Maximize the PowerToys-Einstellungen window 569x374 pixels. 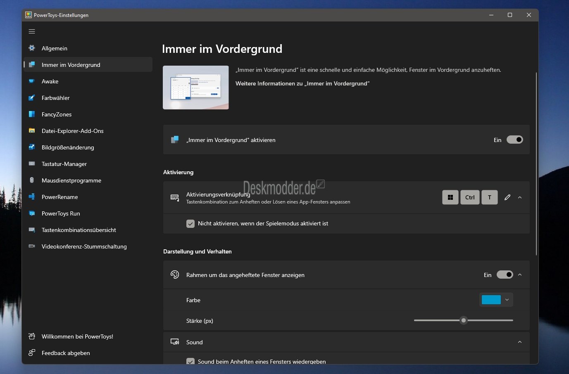click(x=510, y=15)
